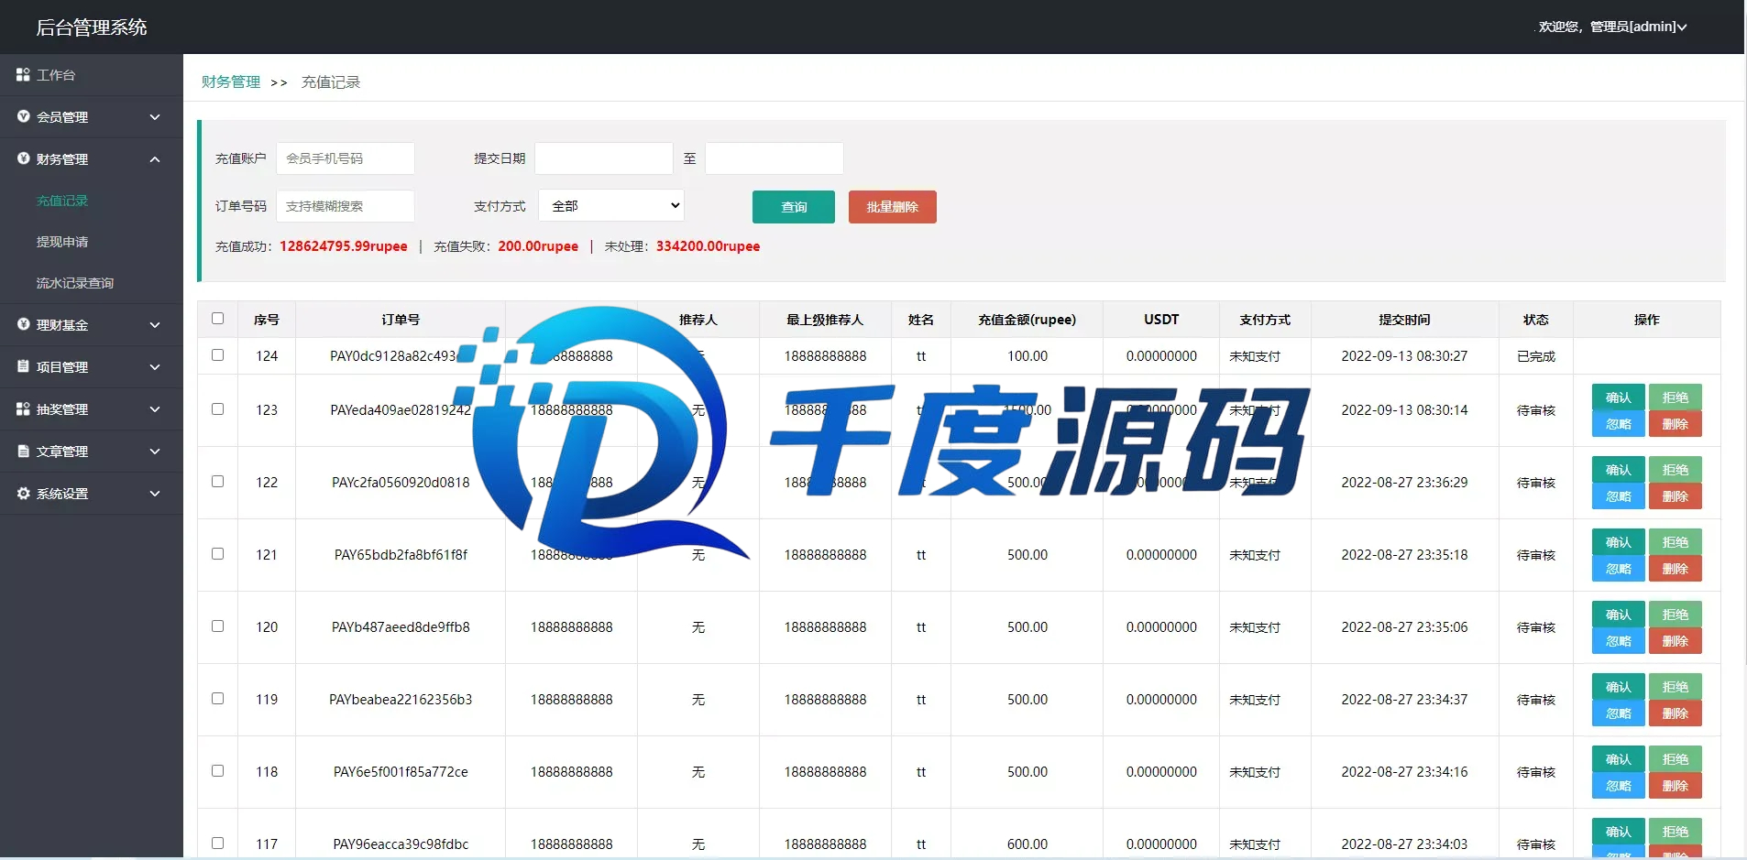Click the 工作台 dashboard icon
The image size is (1747, 860).
(x=23, y=74)
